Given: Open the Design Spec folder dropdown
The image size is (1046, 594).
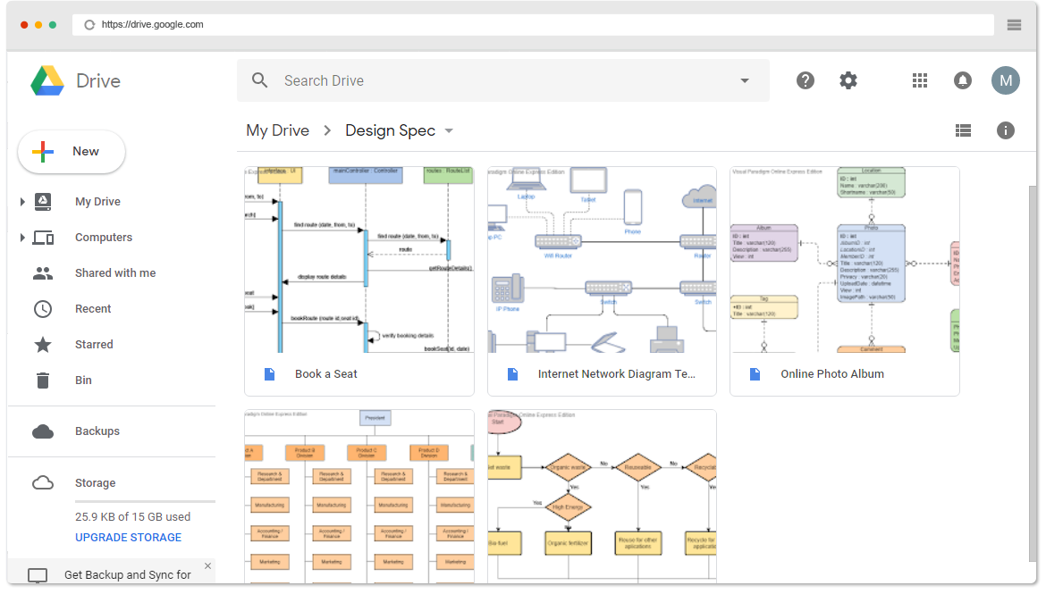Looking at the screenshot, I should click(449, 130).
